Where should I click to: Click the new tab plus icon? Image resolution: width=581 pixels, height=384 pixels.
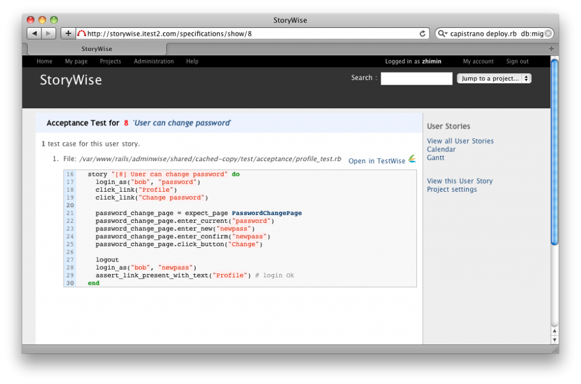coord(551,49)
